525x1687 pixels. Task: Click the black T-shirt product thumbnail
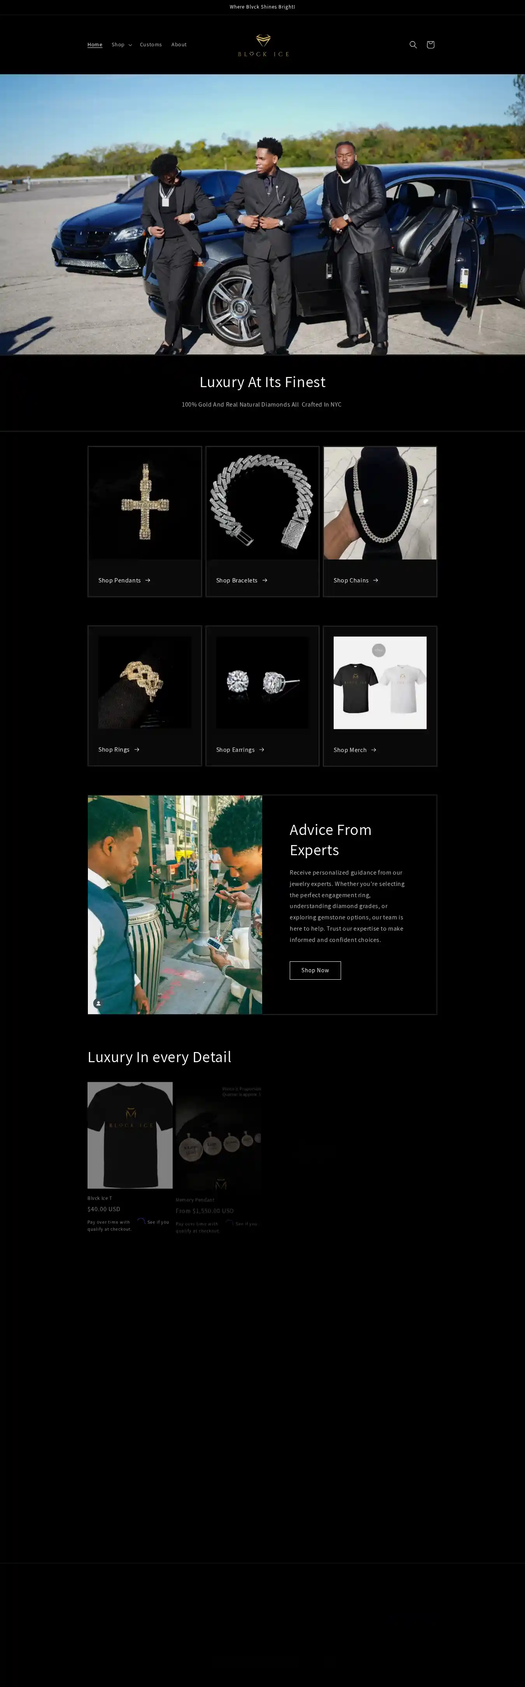pyautogui.click(x=130, y=1135)
